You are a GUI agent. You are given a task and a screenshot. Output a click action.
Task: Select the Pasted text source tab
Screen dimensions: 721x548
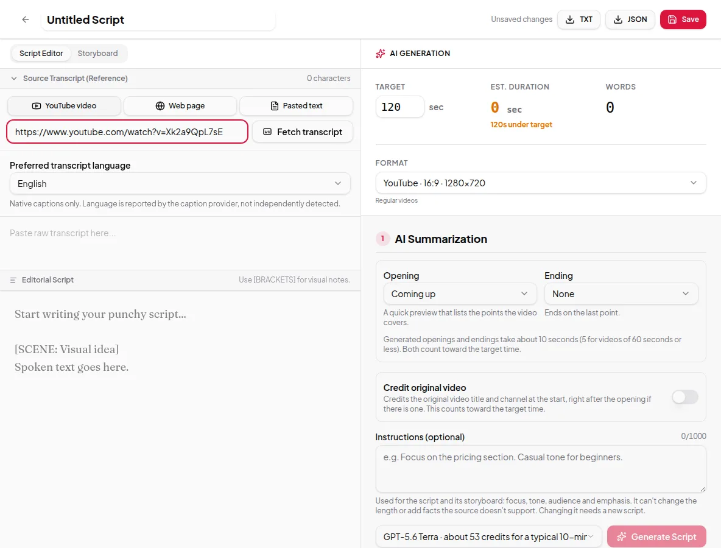296,106
